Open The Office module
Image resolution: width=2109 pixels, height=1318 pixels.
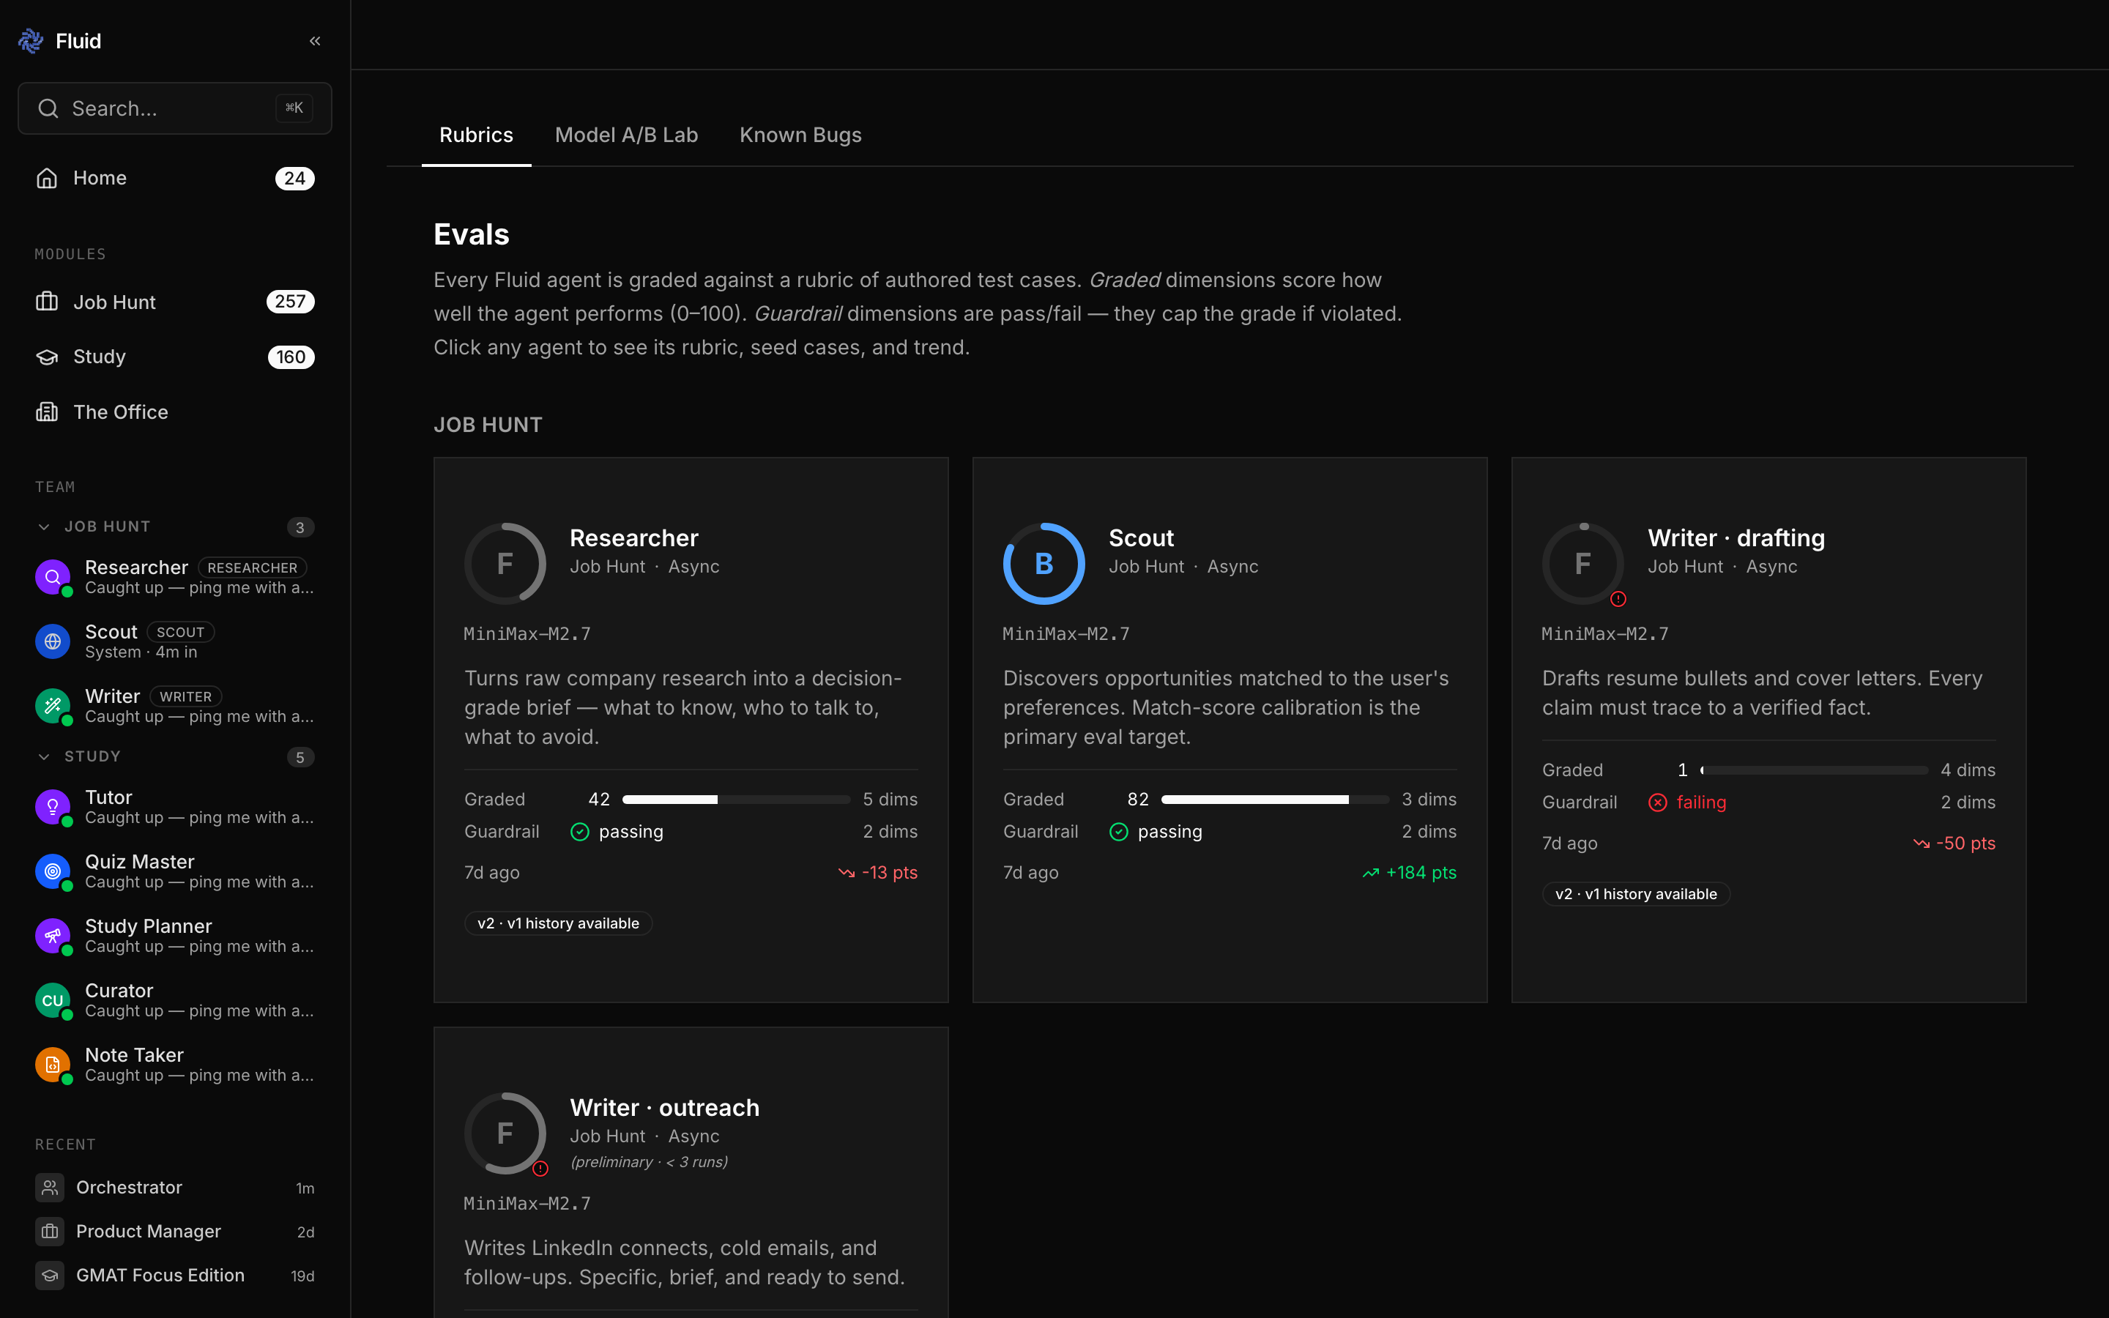click(x=174, y=412)
